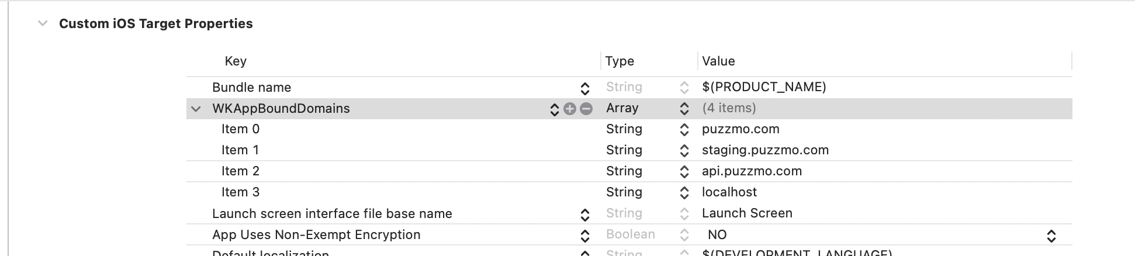Screen dimensions: 1135x256
Task: Select the staging.puzzmo.com value
Action: 765,150
